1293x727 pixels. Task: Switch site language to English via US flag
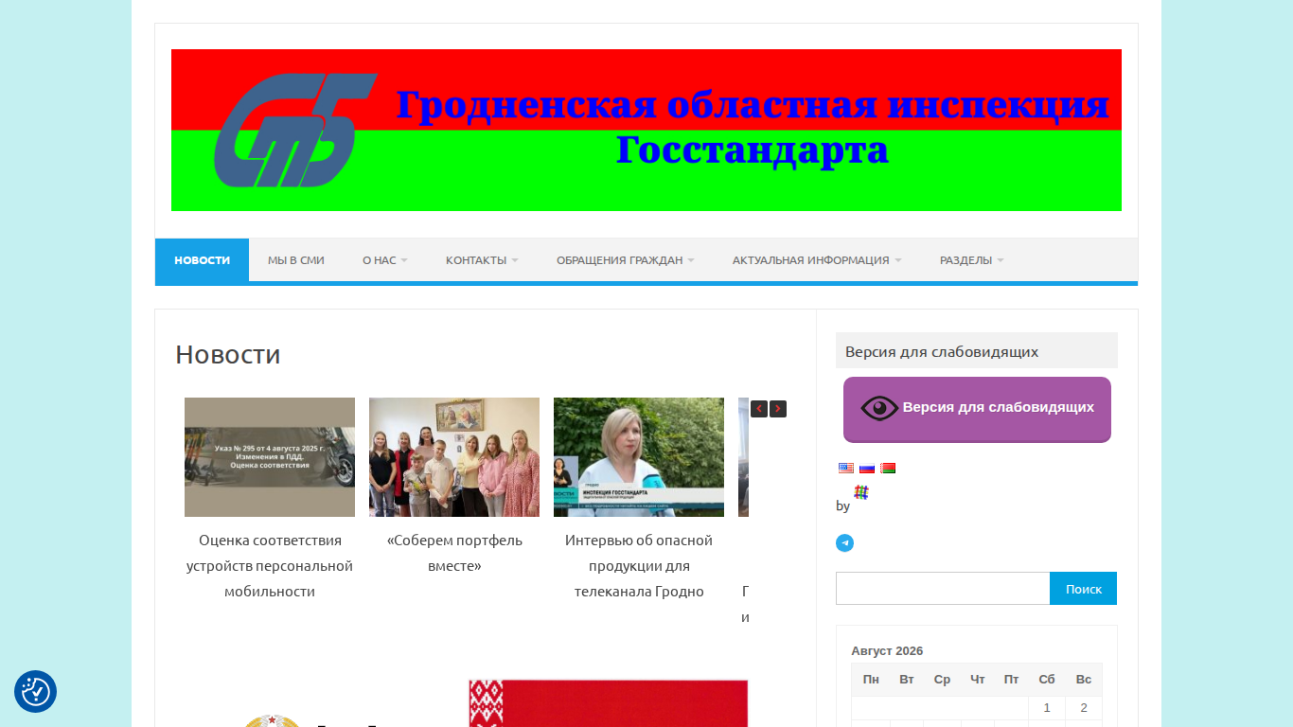[846, 468]
